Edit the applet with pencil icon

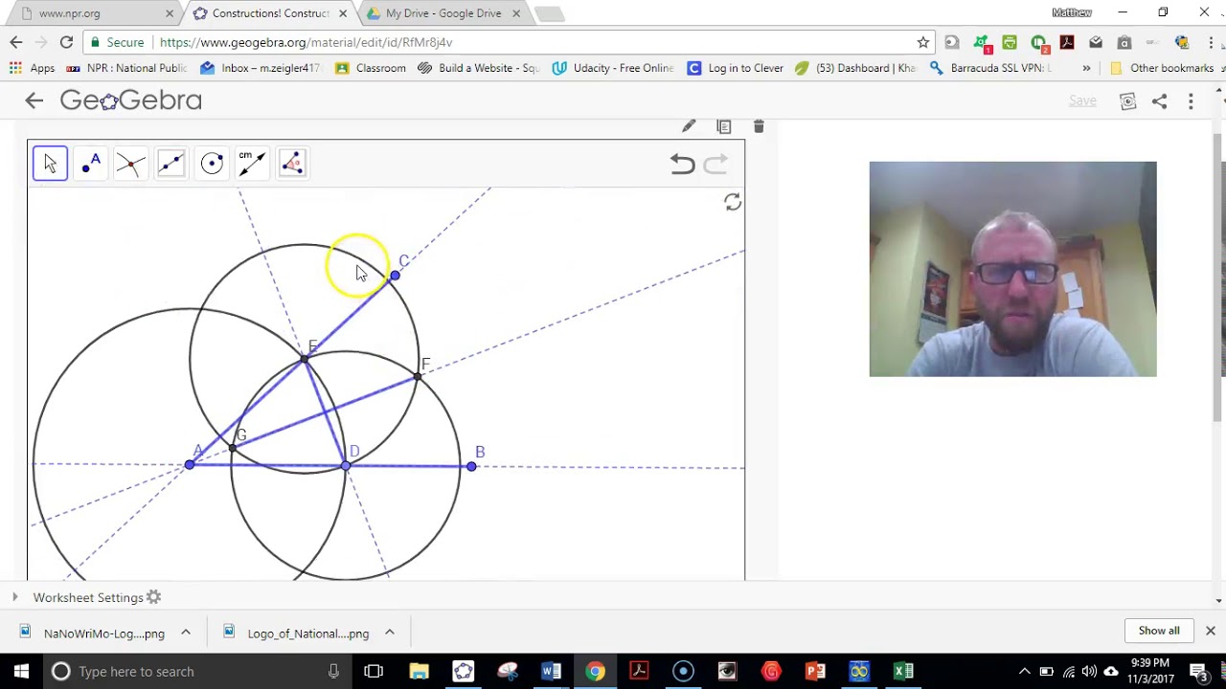click(689, 126)
